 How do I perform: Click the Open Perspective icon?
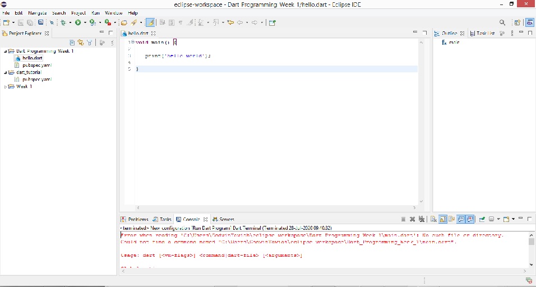pos(517,22)
